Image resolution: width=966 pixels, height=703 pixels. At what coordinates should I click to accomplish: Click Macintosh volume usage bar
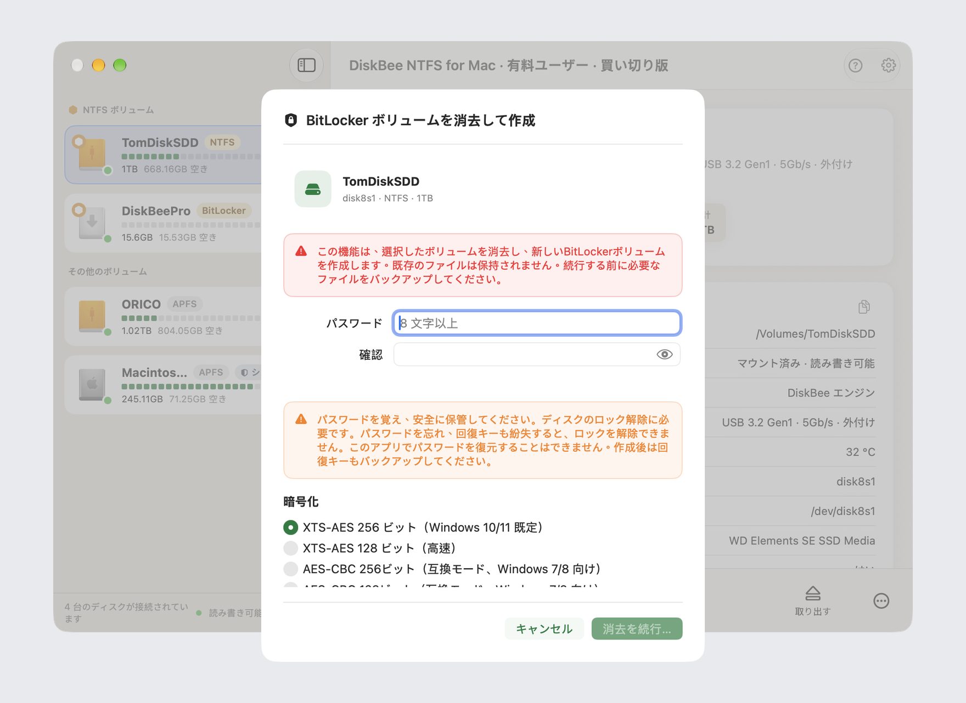click(190, 387)
